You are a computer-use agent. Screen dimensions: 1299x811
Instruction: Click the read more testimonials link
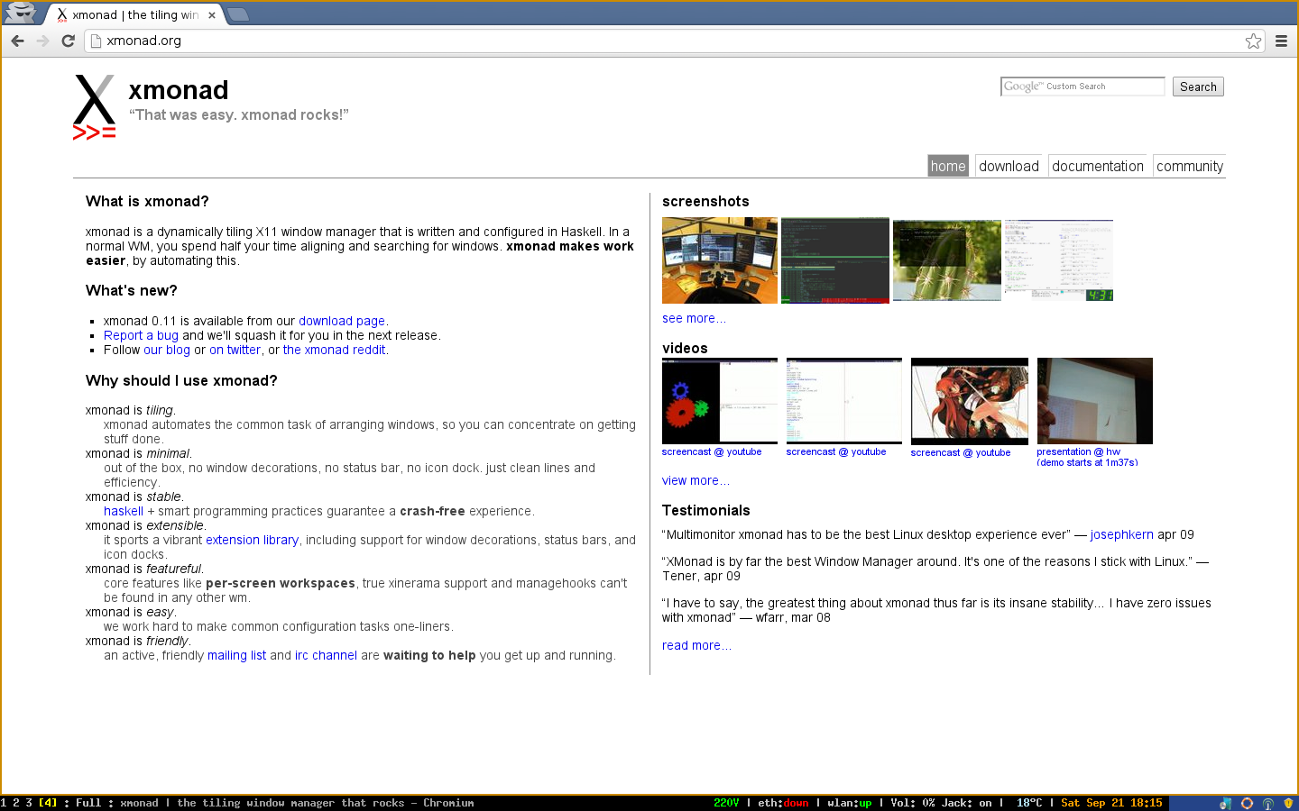(x=696, y=645)
